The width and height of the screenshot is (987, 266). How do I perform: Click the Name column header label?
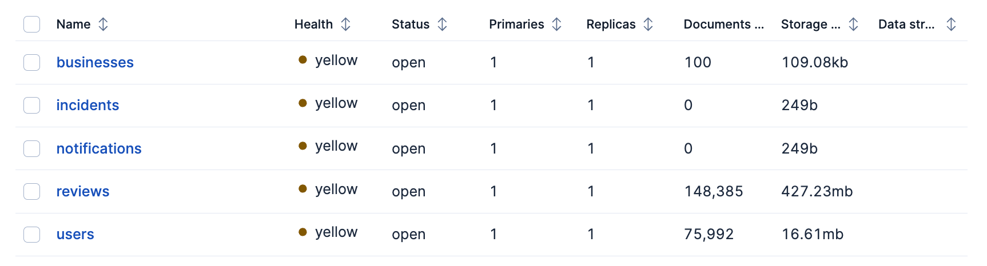coord(73,24)
